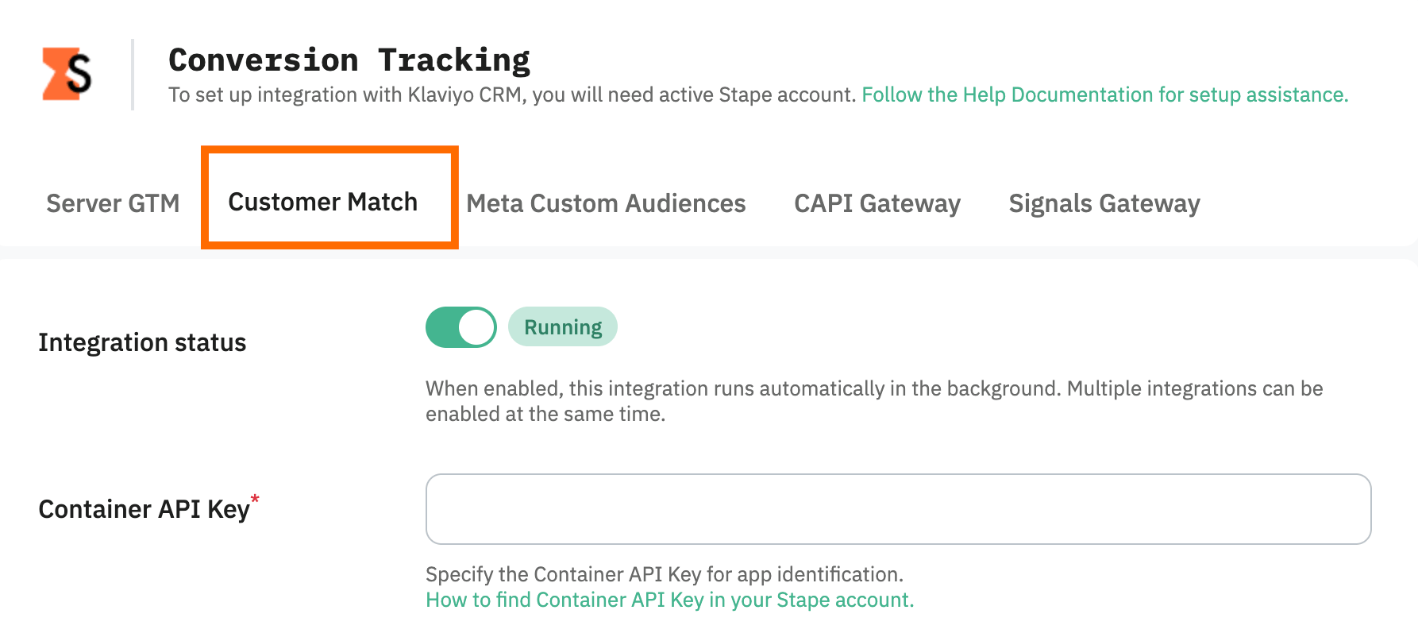Open the Meta Custom Audiences tab

[x=606, y=203]
